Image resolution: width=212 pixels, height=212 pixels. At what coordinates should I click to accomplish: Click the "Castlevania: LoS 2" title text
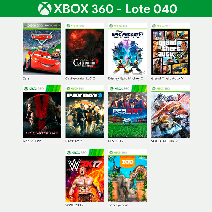80,78
